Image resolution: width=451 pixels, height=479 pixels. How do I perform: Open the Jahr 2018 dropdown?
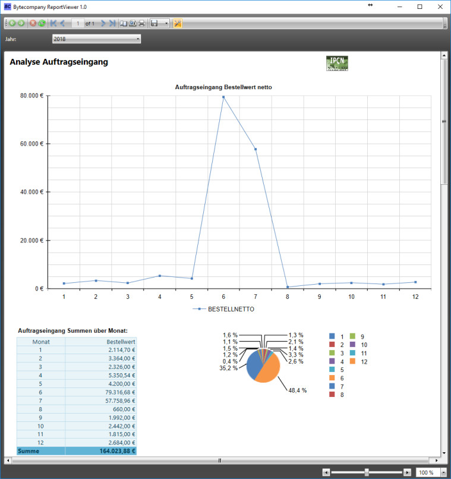pos(96,39)
